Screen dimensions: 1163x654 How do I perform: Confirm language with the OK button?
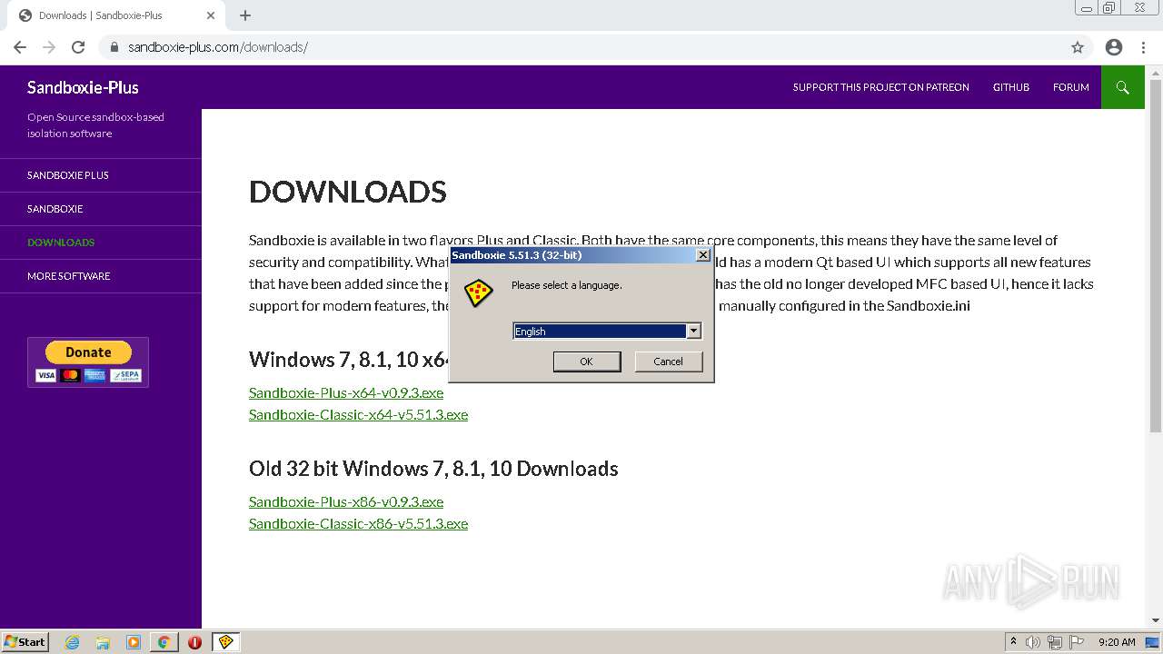tap(587, 362)
